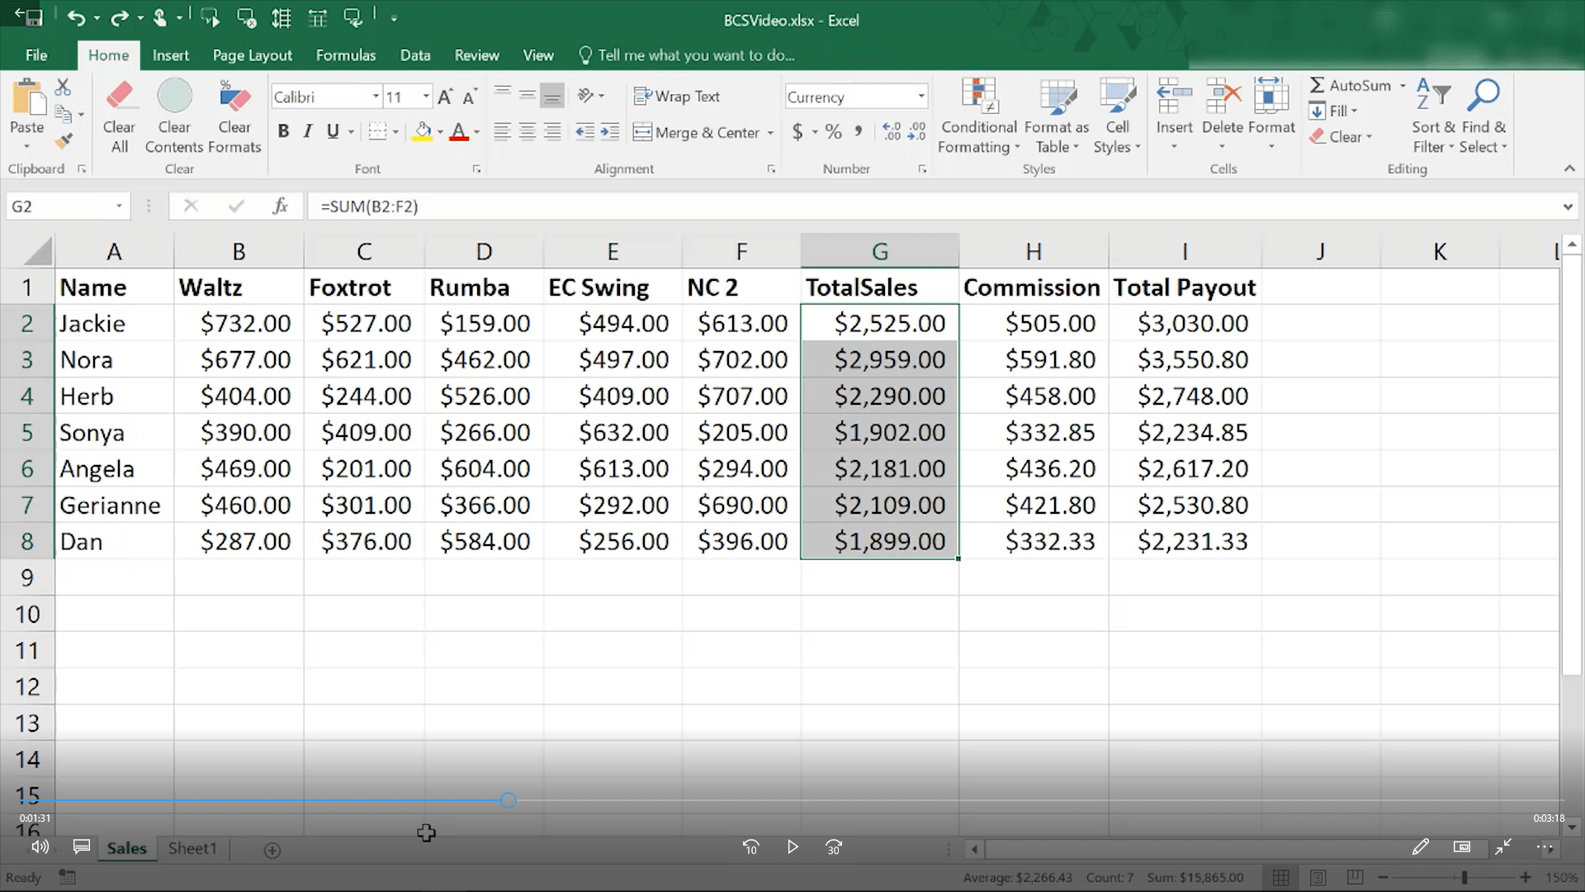Image resolution: width=1585 pixels, height=892 pixels.
Task: Click the Insert Function fx icon
Action: tap(280, 206)
